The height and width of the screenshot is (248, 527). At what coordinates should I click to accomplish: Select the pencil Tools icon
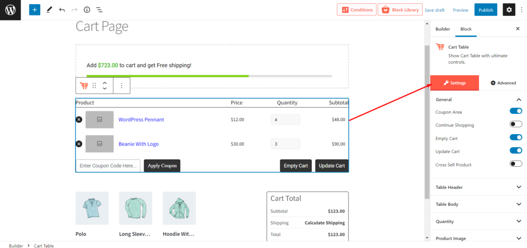point(49,10)
